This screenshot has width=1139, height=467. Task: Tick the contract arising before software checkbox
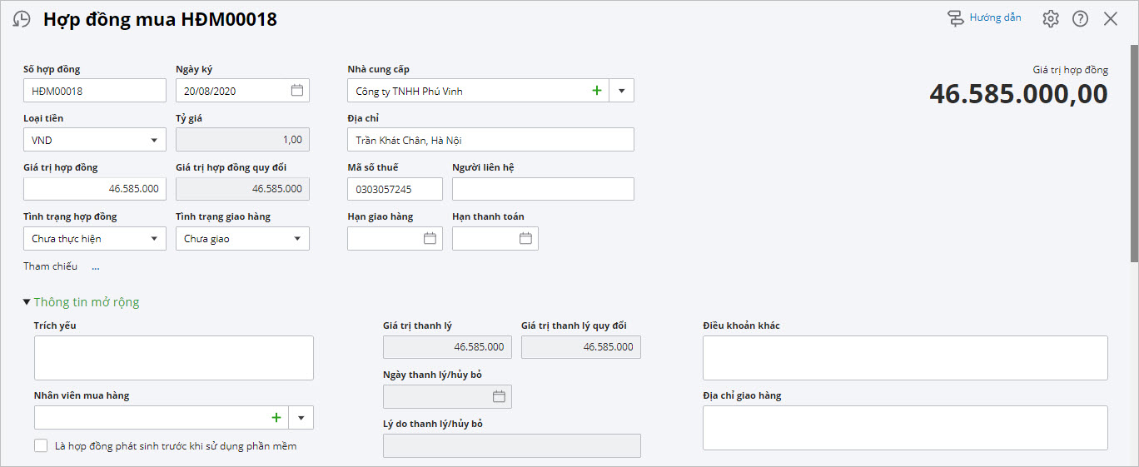pyautogui.click(x=41, y=446)
